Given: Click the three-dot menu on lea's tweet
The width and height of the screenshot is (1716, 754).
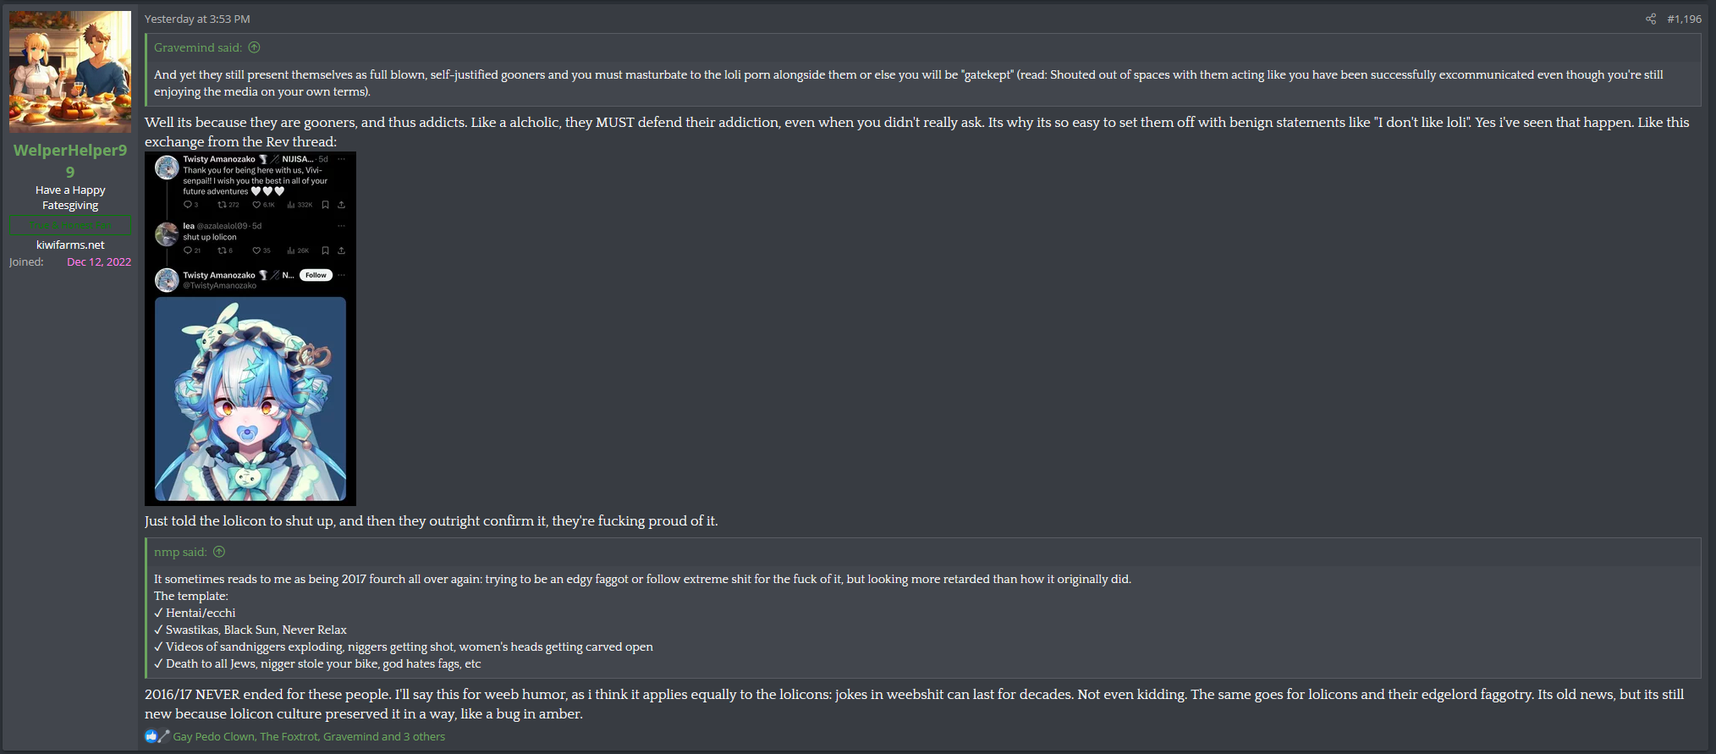Looking at the screenshot, I should coord(342,226).
